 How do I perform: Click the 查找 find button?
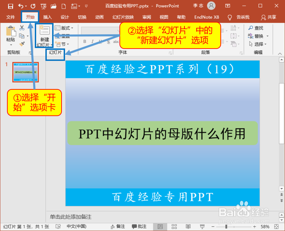point(256,28)
